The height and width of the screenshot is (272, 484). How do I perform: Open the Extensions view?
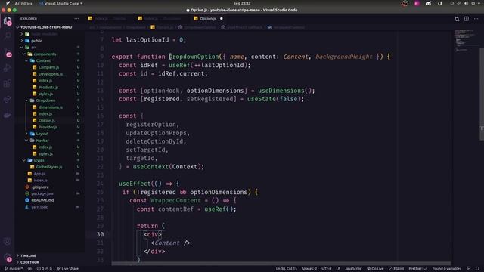pyautogui.click(x=7, y=84)
